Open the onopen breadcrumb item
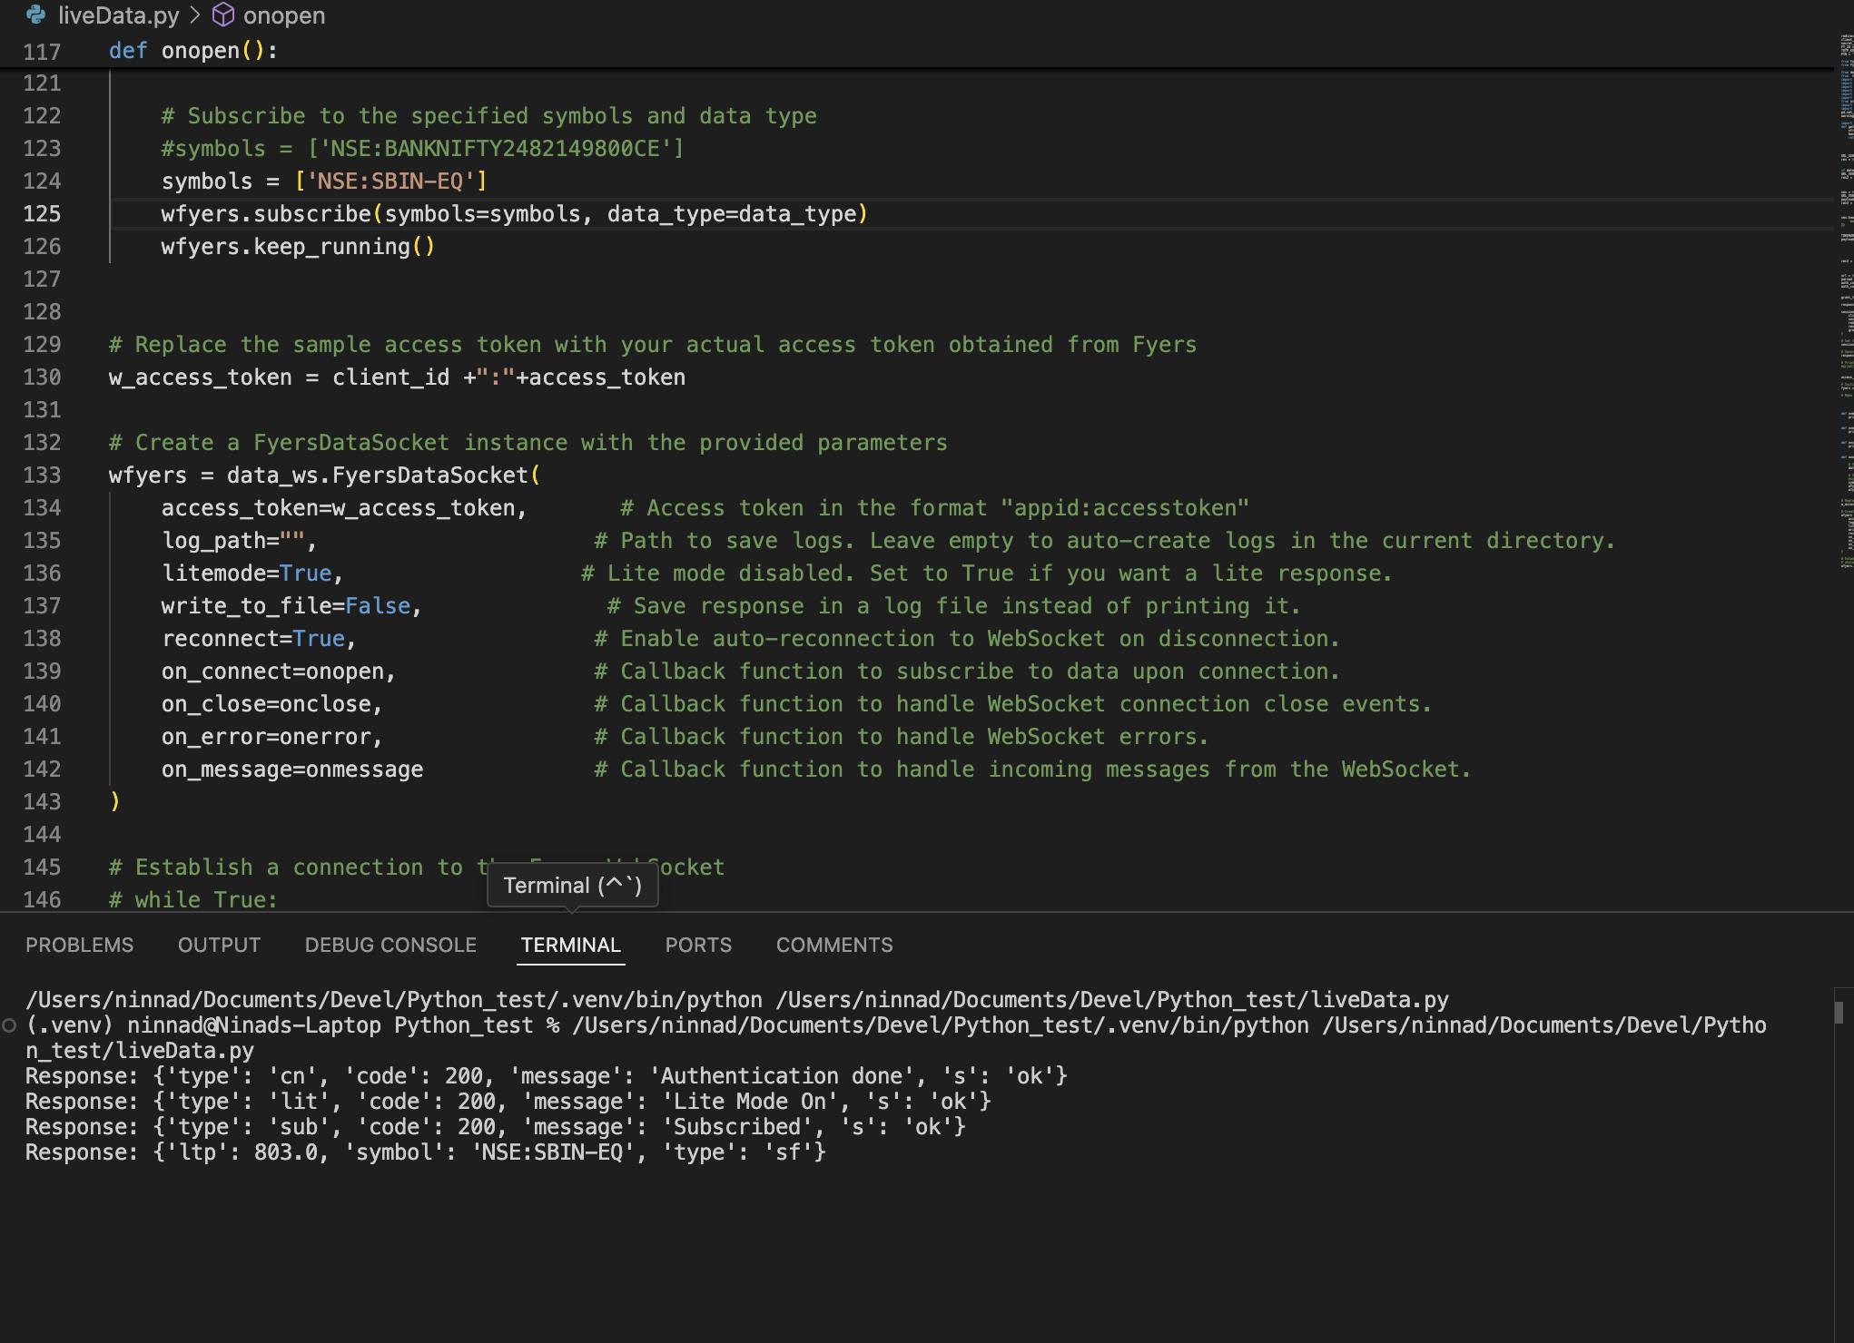1854x1343 pixels. [284, 15]
